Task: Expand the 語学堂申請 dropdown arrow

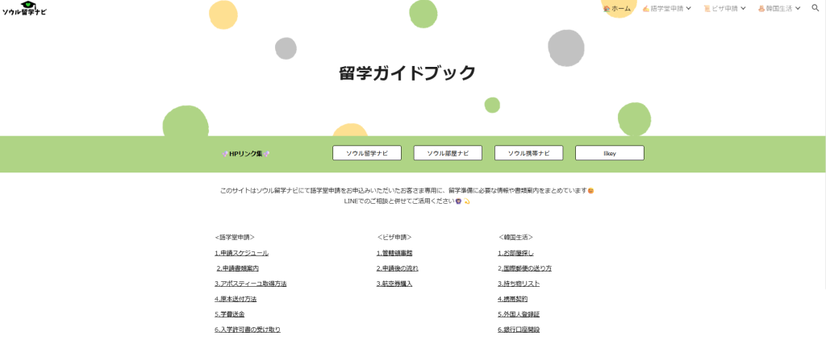Action: [689, 8]
